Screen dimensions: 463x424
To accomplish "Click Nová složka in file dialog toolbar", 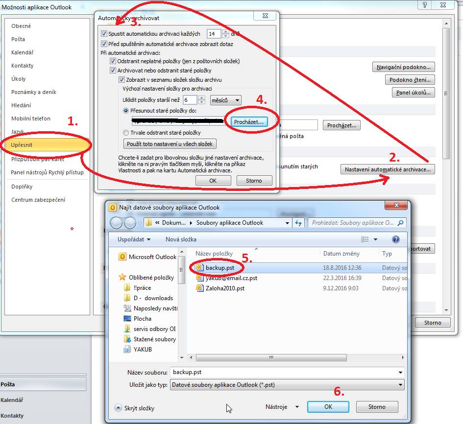I will tap(181, 239).
